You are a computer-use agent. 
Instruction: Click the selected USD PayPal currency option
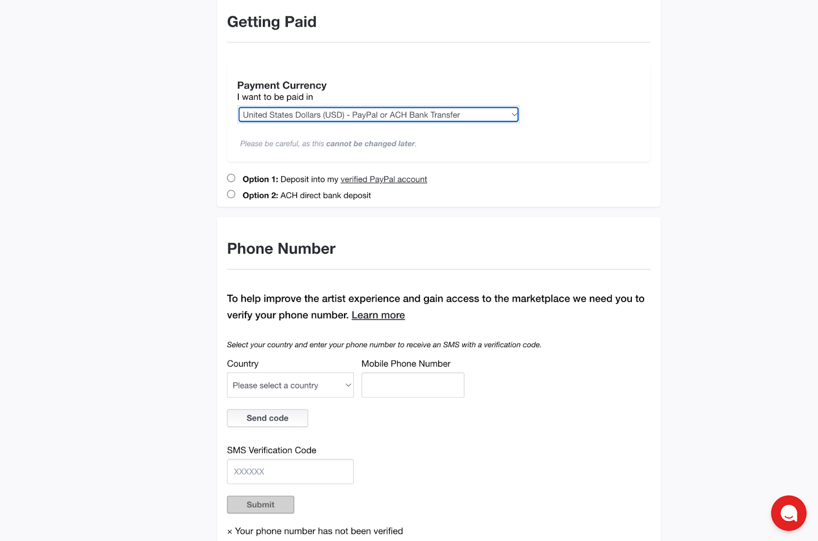click(x=378, y=115)
